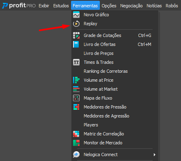Click the Volume at Price bars icon

[x=76, y=80]
